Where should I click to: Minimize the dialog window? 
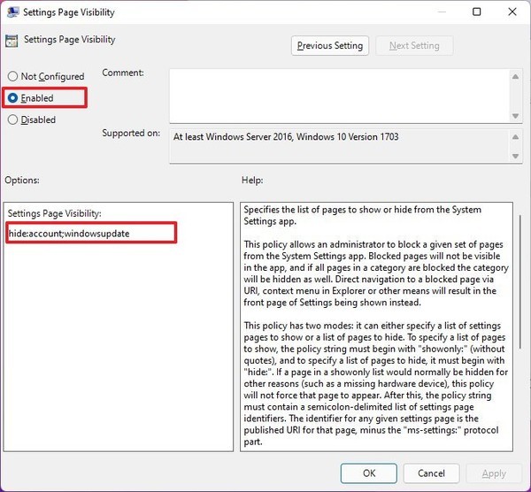point(442,12)
